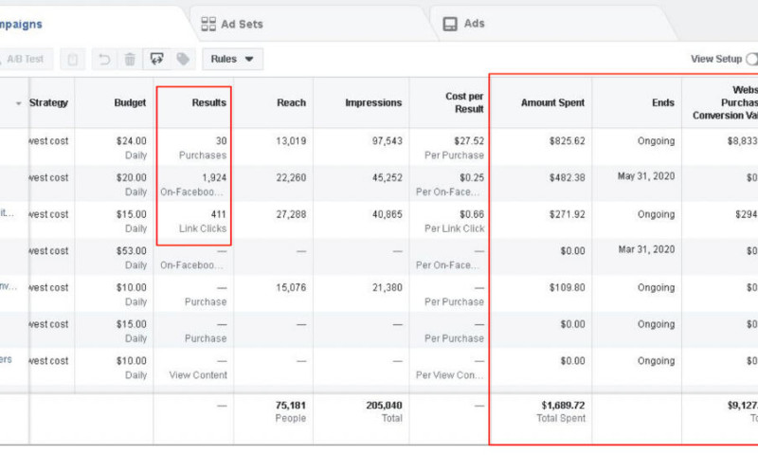Click the export/share icon in toolbar
Screen dimensions: 758x455
coord(157,59)
